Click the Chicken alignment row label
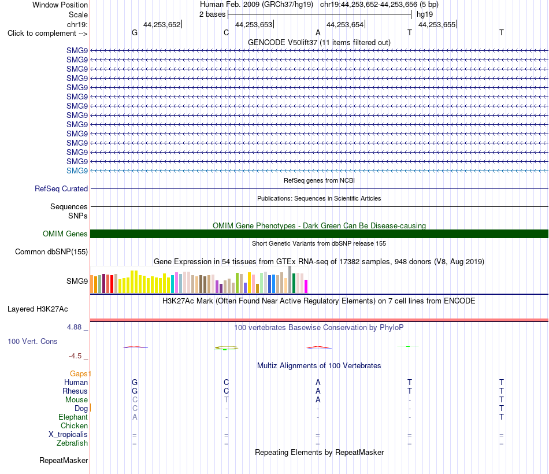549x474 pixels. 74,425
